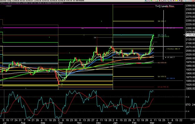195x124 pixels.
Task: Select the 'T=Q Levels New' chart label
Action: coord(165,6)
